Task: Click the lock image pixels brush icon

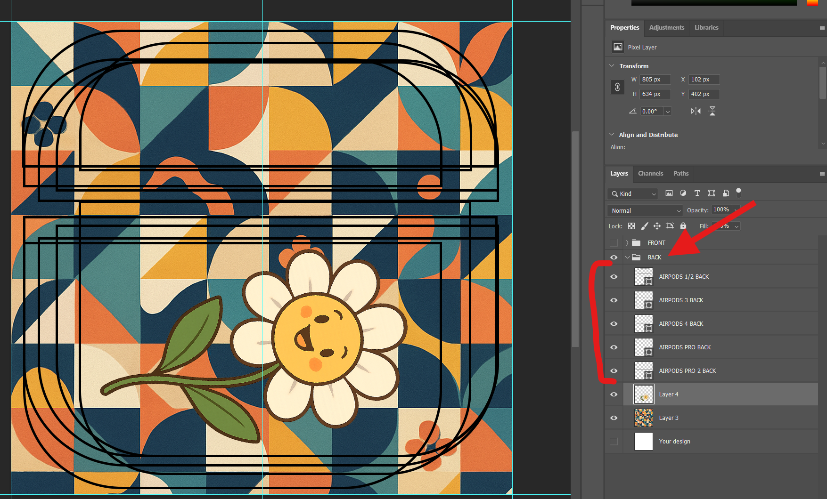Action: tap(644, 226)
